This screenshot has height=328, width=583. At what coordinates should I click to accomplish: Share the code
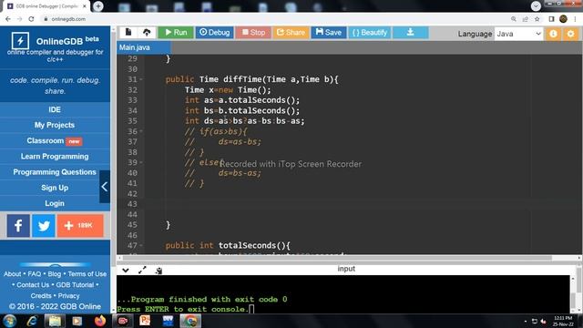pyautogui.click(x=291, y=33)
